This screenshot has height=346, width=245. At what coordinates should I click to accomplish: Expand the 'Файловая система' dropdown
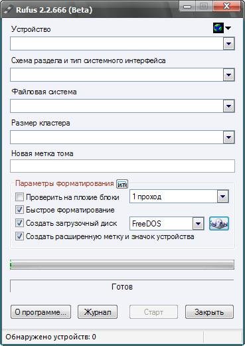(122, 106)
